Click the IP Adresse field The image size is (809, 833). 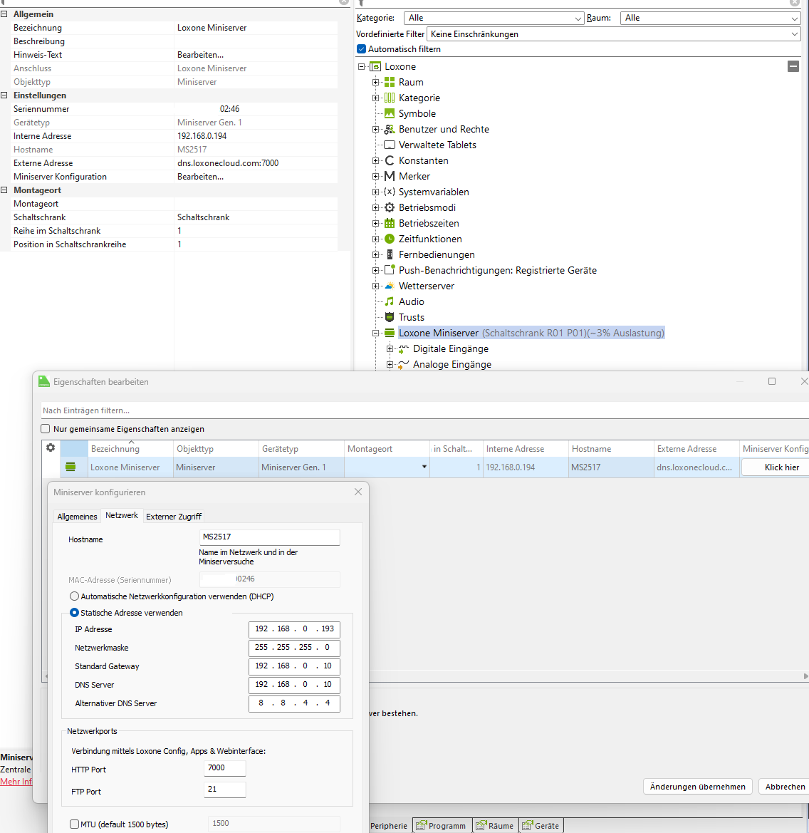(294, 629)
